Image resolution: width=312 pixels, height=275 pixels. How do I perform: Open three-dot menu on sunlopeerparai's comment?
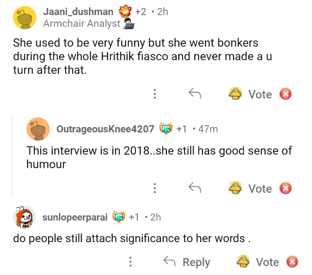(131, 262)
